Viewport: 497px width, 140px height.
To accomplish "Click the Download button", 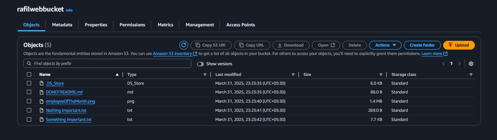I will coord(291,45).
